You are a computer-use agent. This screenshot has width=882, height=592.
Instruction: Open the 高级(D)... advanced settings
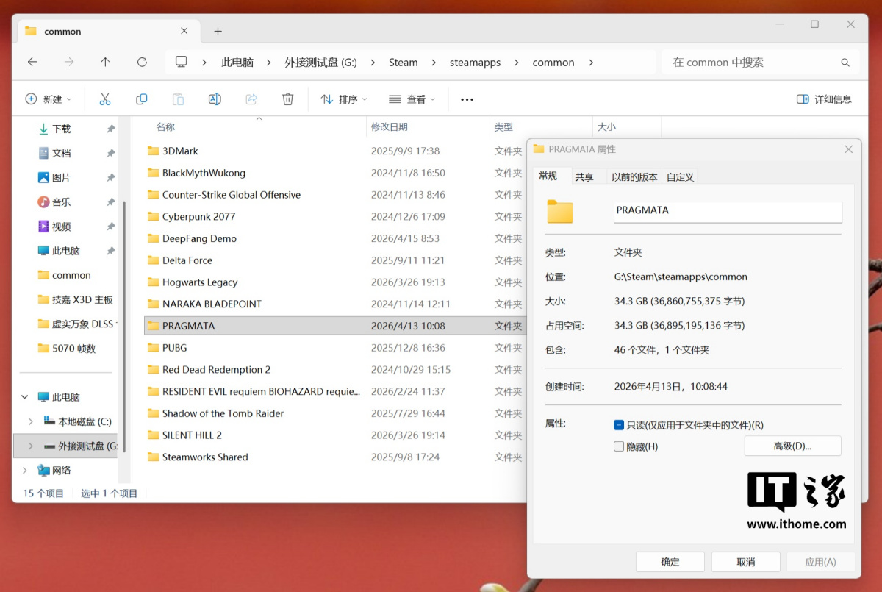(792, 446)
